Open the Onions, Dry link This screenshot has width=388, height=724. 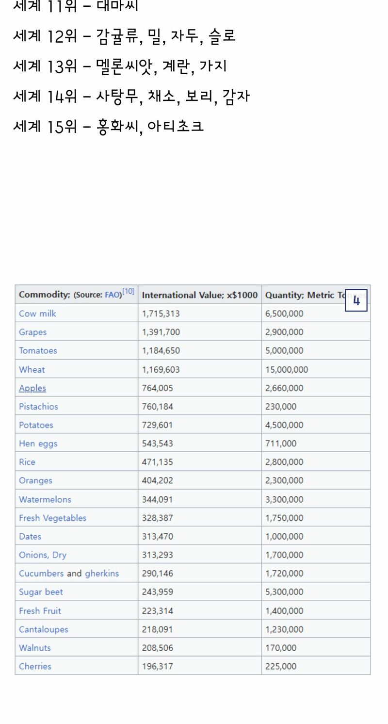tap(43, 555)
